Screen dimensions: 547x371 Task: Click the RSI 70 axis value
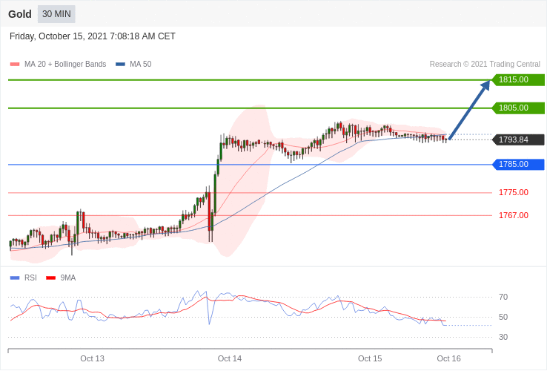click(x=503, y=298)
